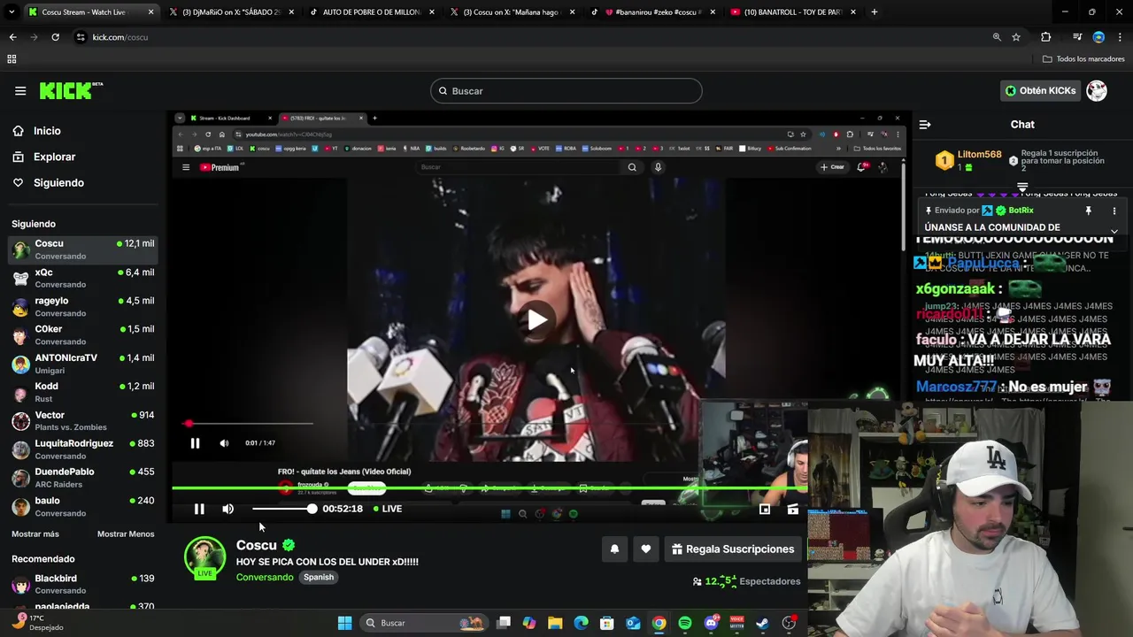Toggle the mini player mode icon

tap(765, 509)
